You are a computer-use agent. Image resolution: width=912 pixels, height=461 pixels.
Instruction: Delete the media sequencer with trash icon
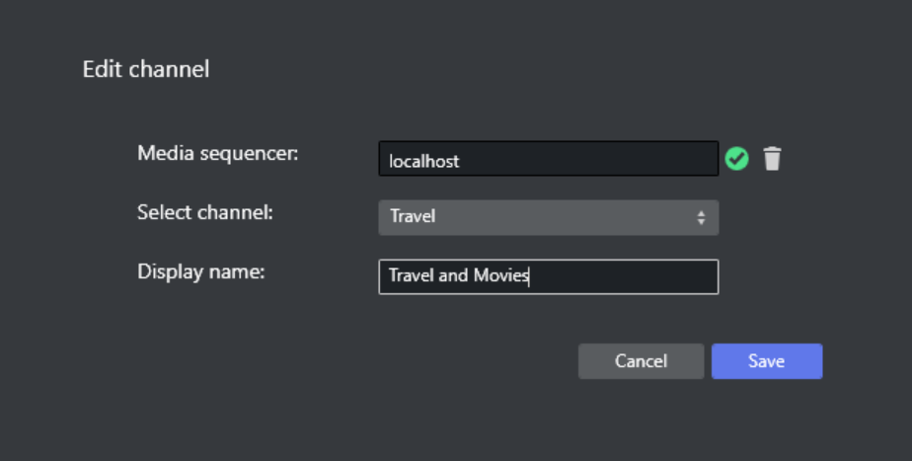772,158
